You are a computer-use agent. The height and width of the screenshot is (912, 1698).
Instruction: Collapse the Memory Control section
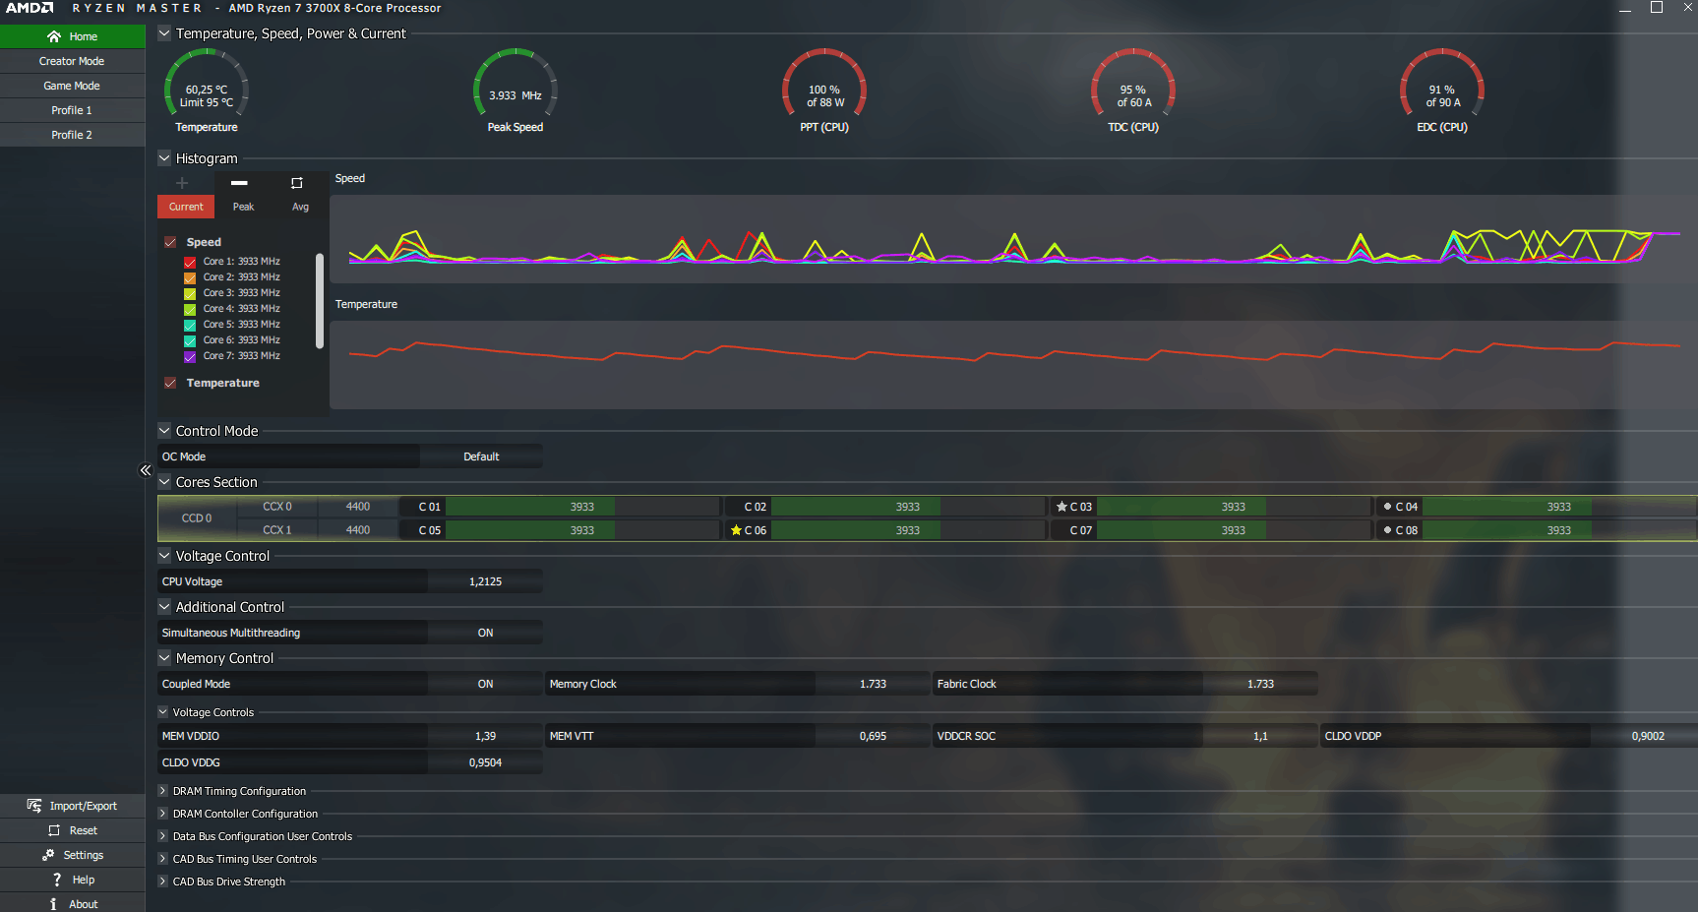(164, 657)
